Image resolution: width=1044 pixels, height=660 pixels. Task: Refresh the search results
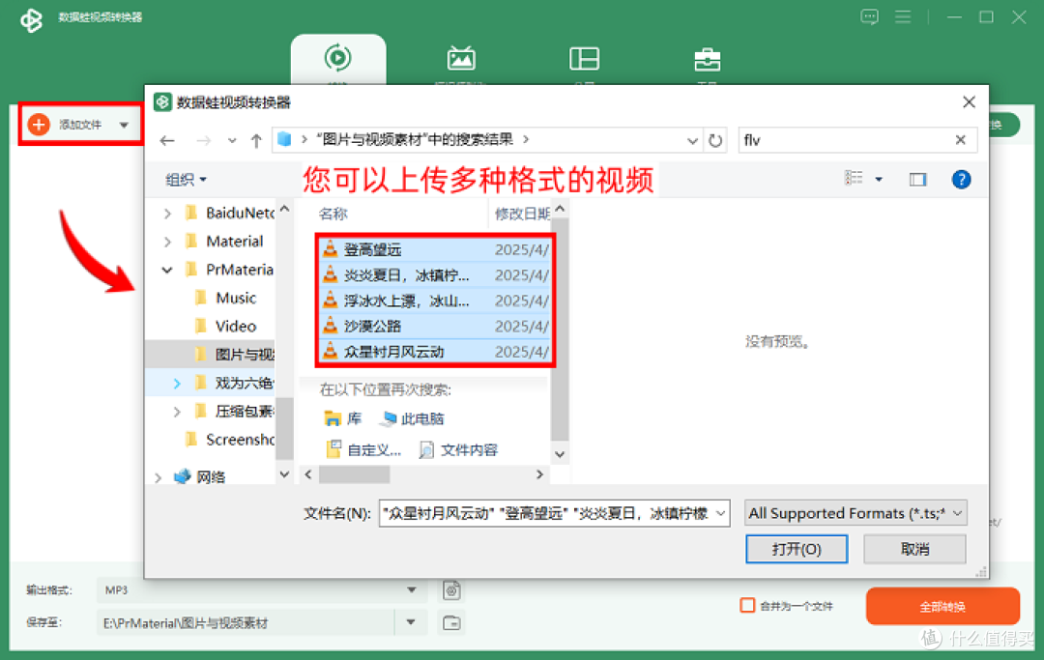pos(715,140)
